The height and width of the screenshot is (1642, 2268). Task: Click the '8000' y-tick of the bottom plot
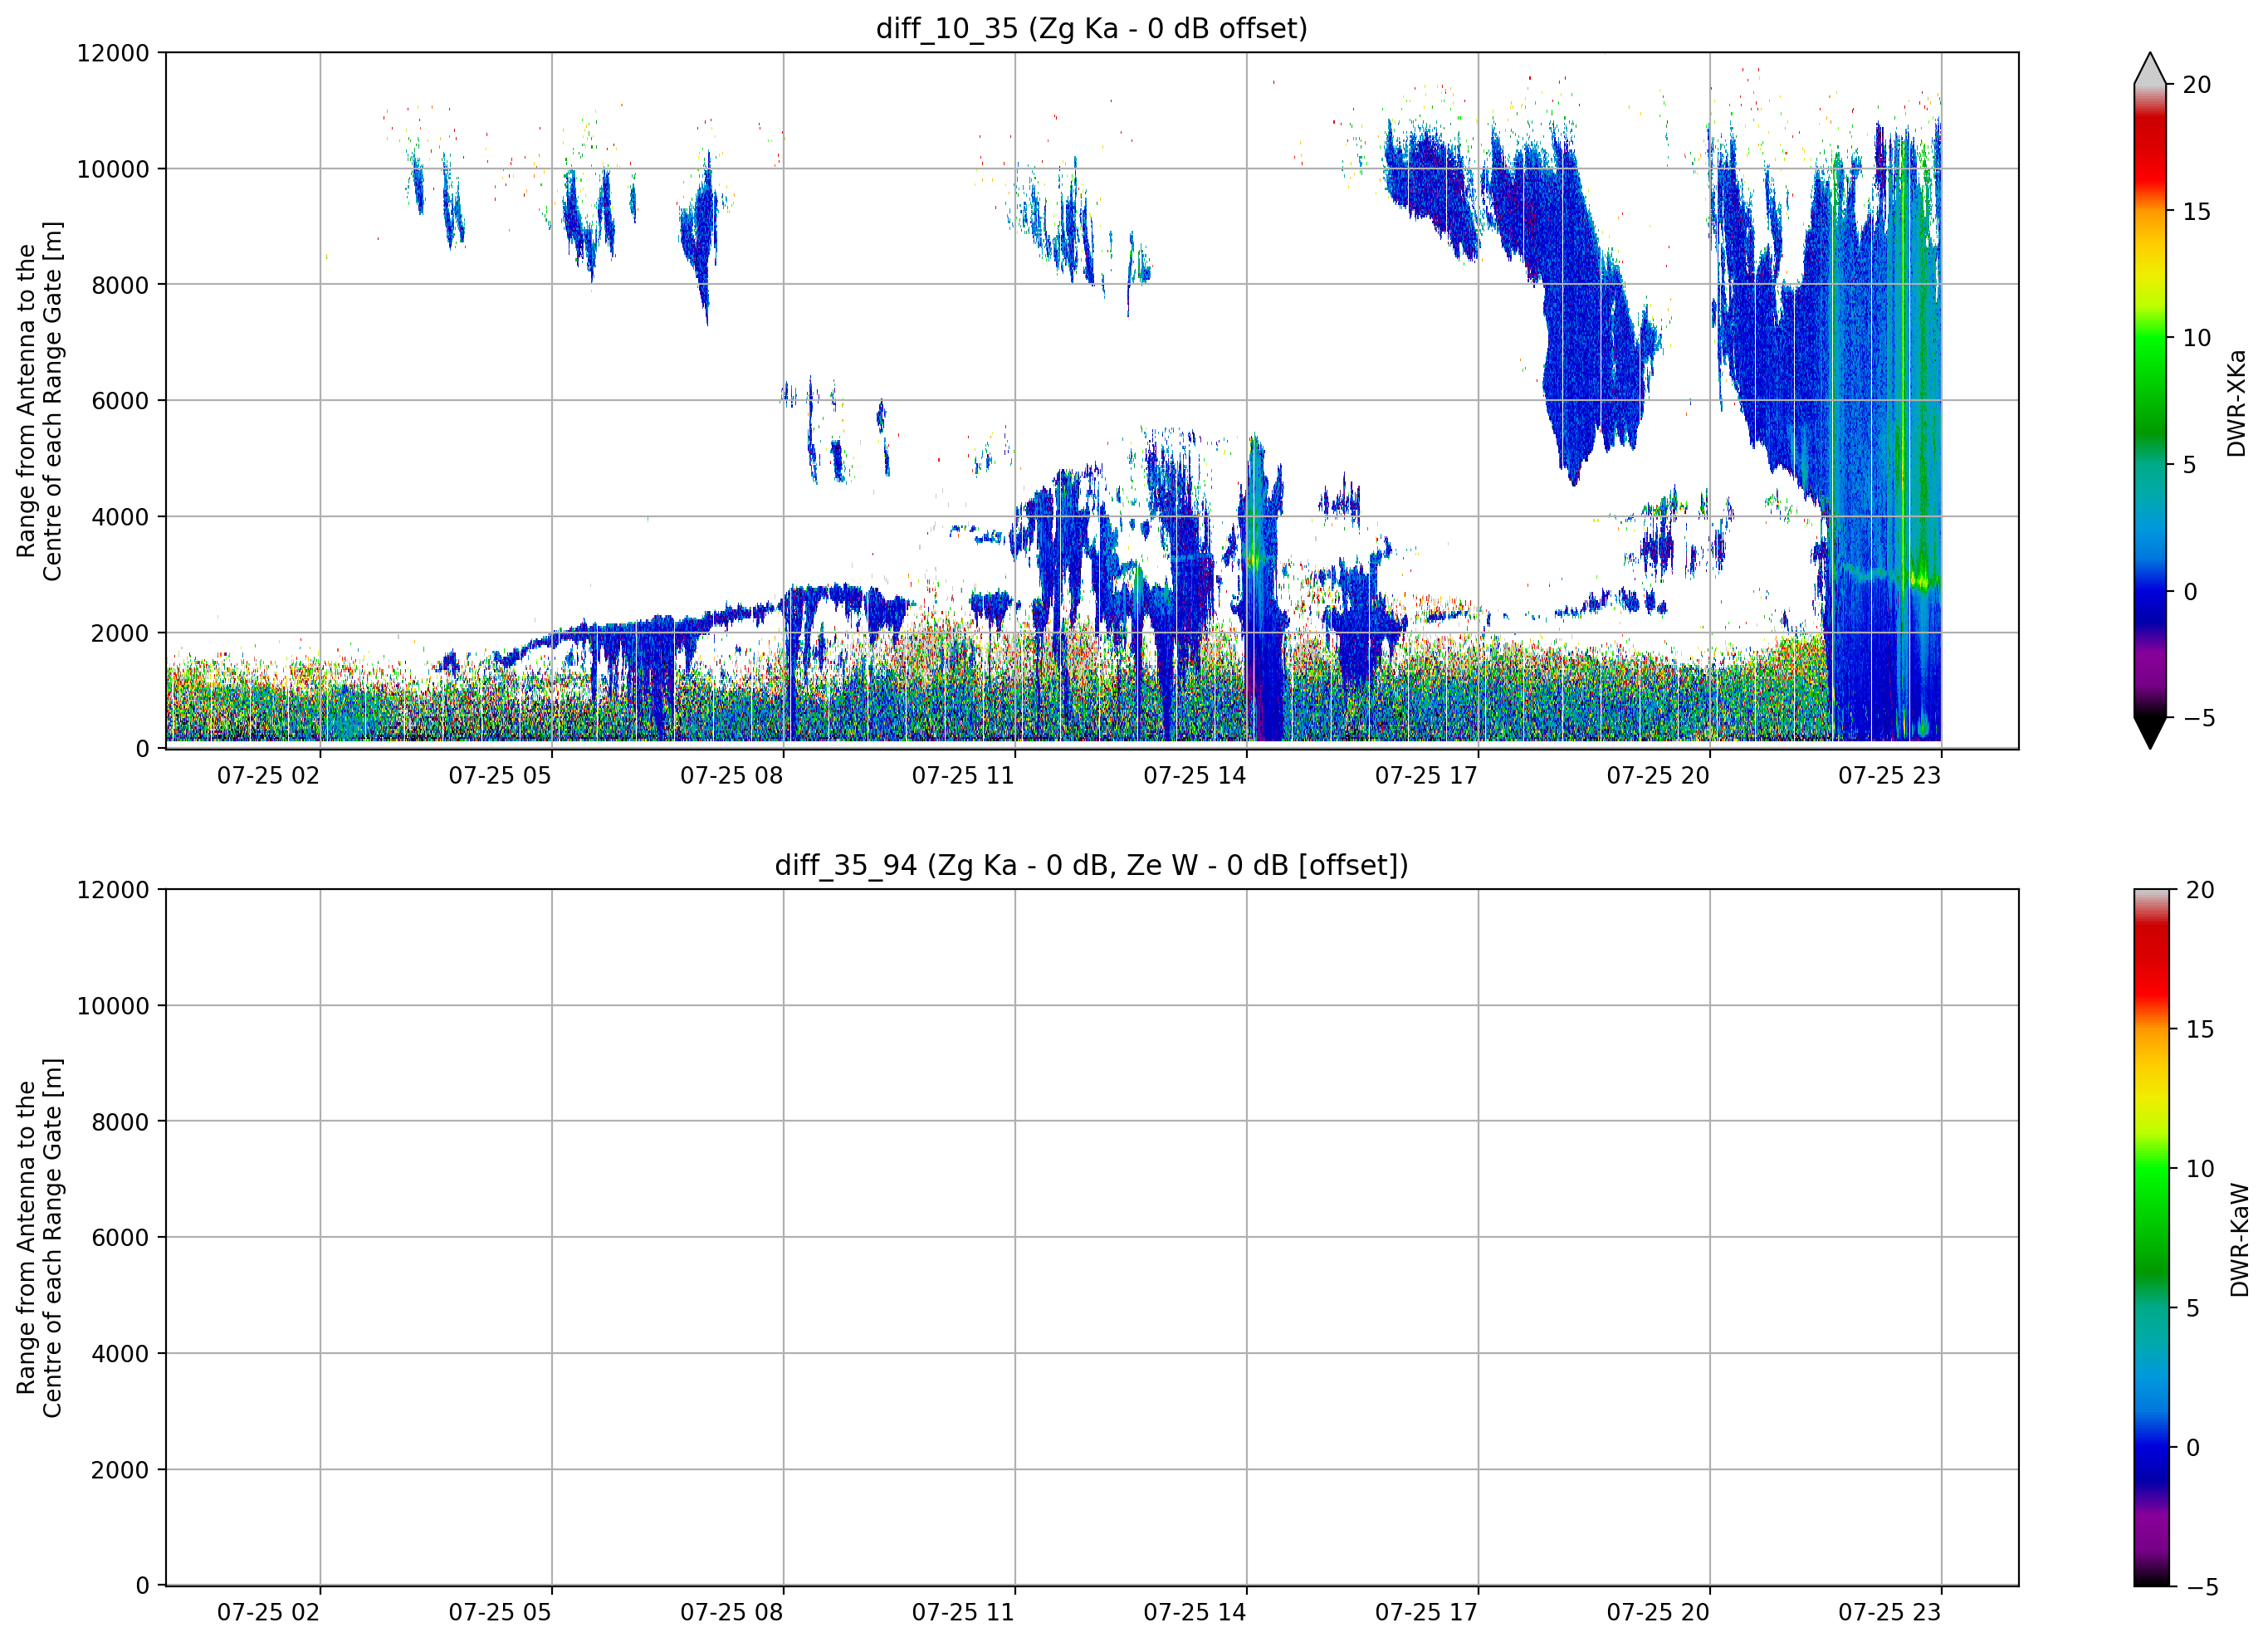click(120, 1122)
